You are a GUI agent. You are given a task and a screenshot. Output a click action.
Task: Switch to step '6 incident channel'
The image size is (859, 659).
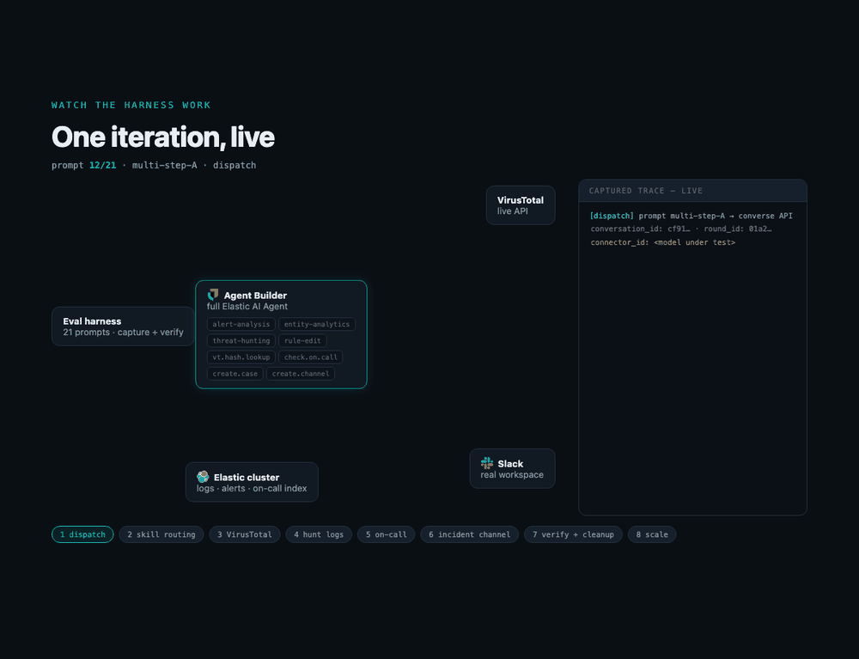pos(470,534)
